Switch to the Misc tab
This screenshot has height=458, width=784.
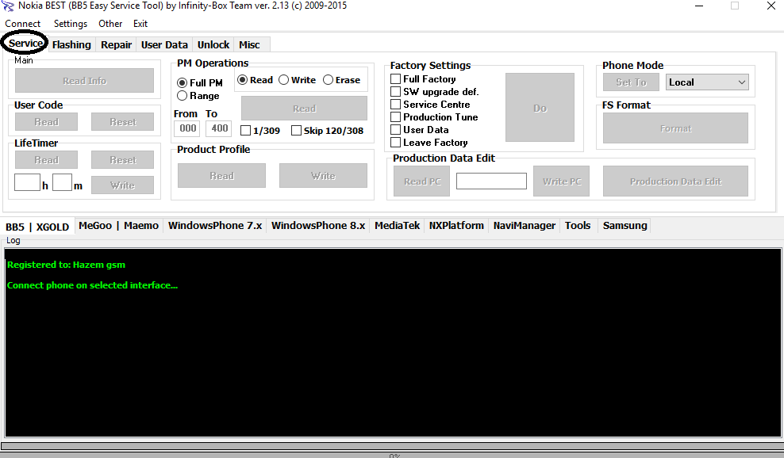point(249,44)
